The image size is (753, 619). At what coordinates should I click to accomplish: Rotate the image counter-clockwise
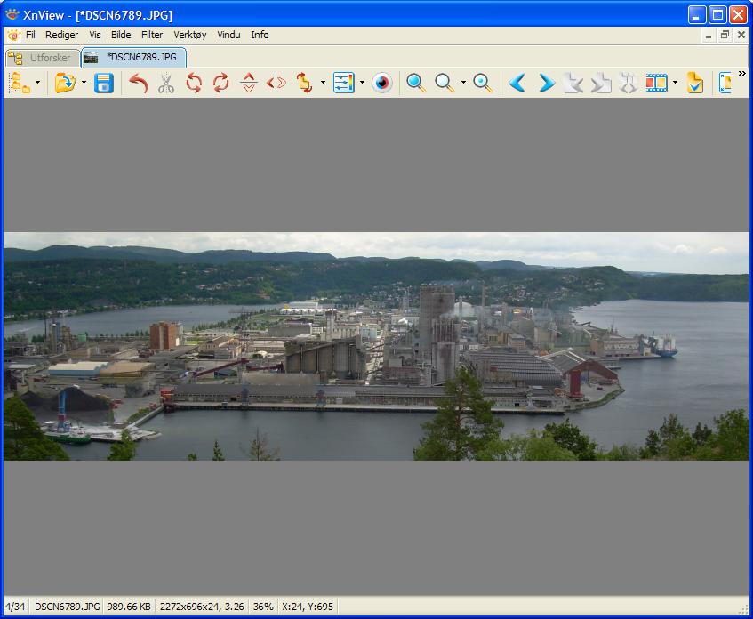point(194,83)
